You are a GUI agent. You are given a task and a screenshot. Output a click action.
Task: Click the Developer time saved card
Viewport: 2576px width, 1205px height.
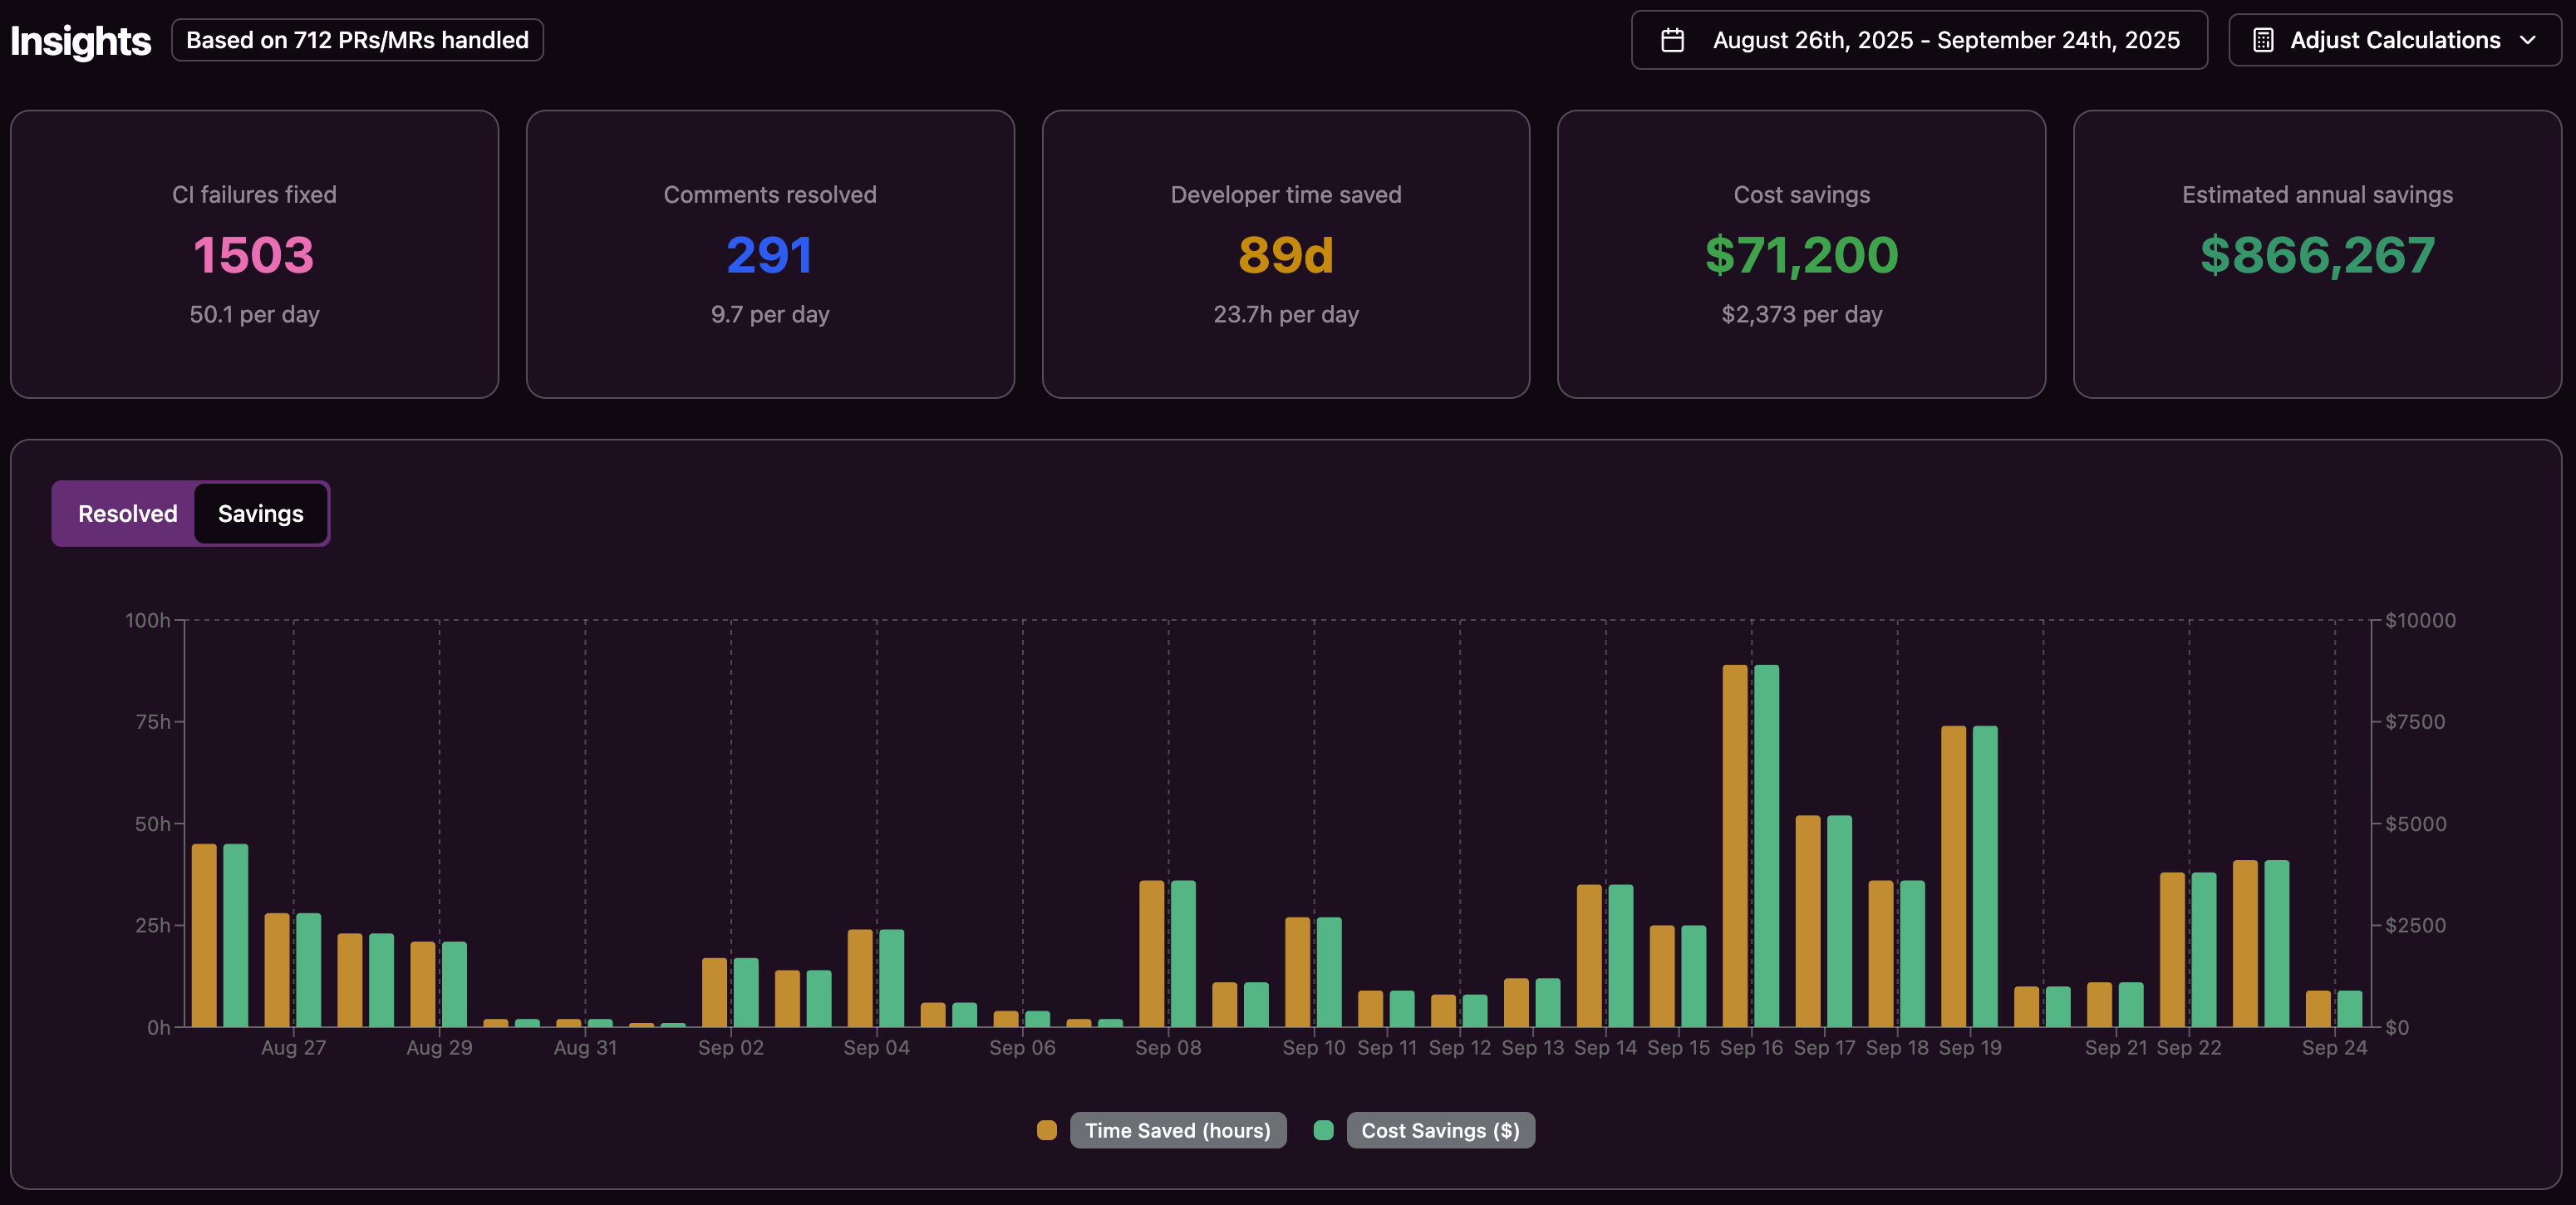pyautogui.click(x=1286, y=254)
